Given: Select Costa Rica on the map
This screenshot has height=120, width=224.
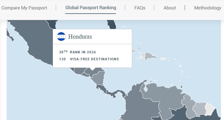Looking at the screenshot, I should click(x=101, y=89).
